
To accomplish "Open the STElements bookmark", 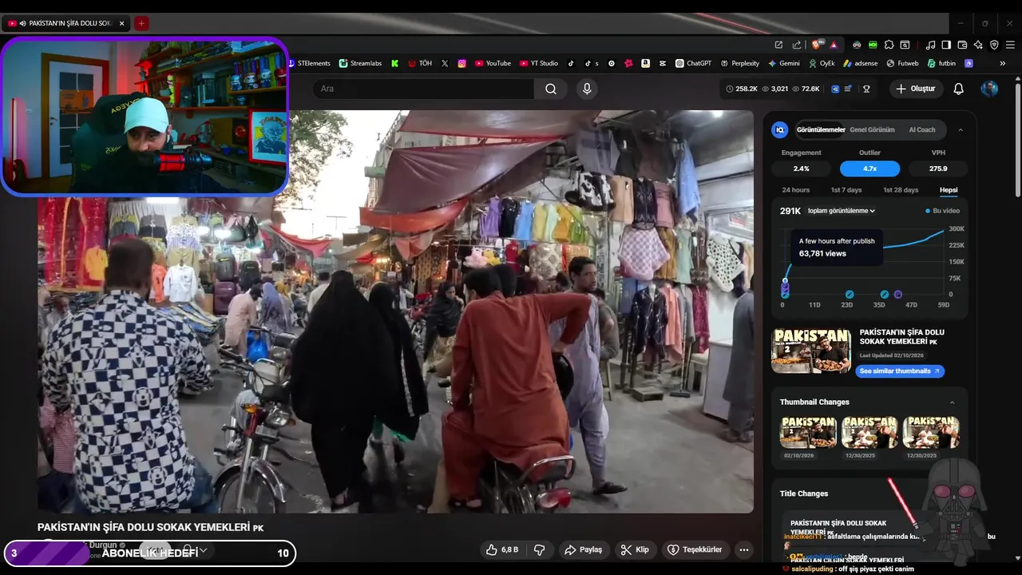I will coord(309,63).
